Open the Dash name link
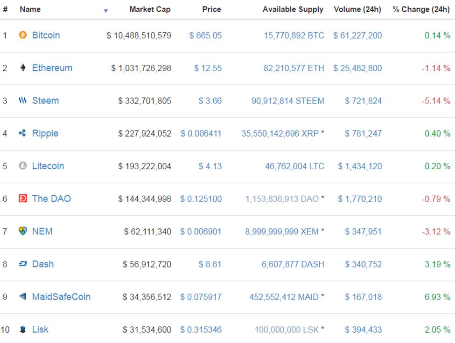 coord(43,264)
